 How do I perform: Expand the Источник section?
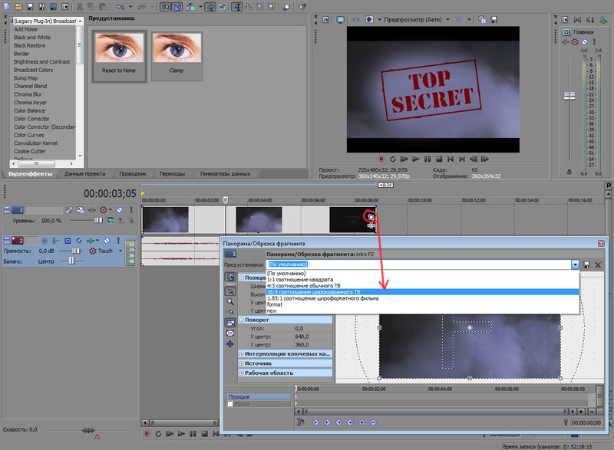pyautogui.click(x=242, y=363)
